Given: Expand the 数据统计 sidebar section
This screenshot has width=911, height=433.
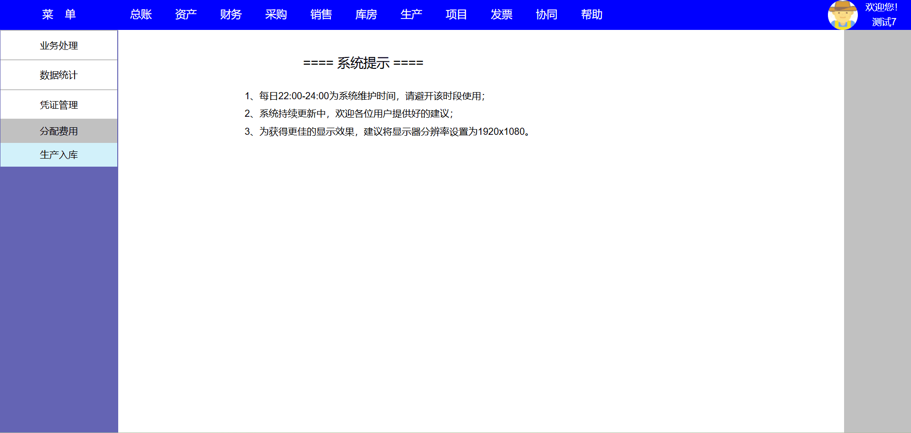Looking at the screenshot, I should [x=59, y=75].
